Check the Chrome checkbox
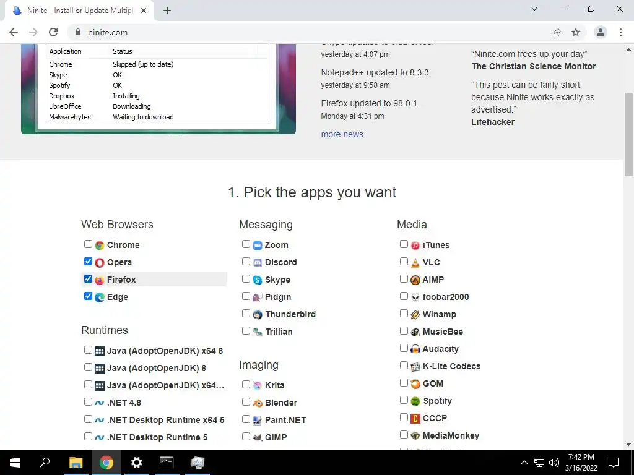Screen dimensions: 634x475 point(88,244)
